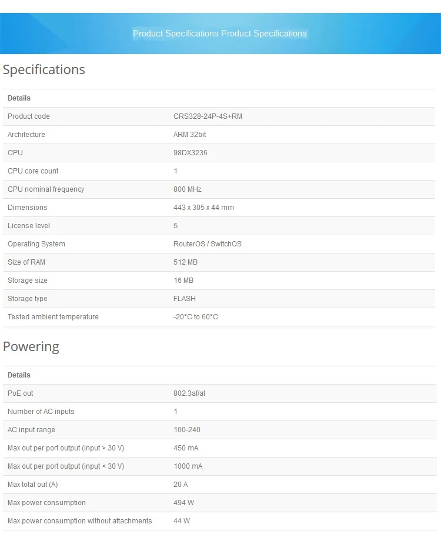Select the Size of RAM 512 MB value
The height and width of the screenshot is (541, 441).
(x=185, y=262)
